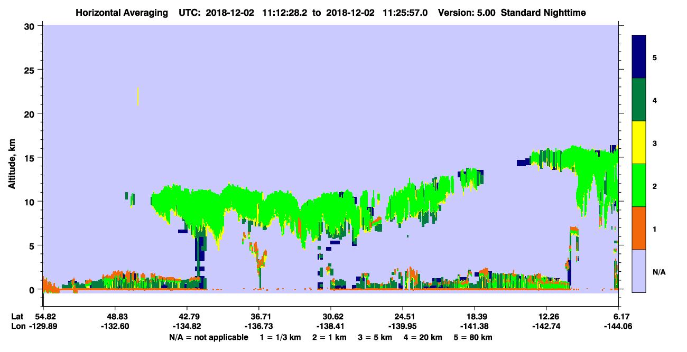
Task: Click the longitude value -136.73
Action: tap(259, 326)
